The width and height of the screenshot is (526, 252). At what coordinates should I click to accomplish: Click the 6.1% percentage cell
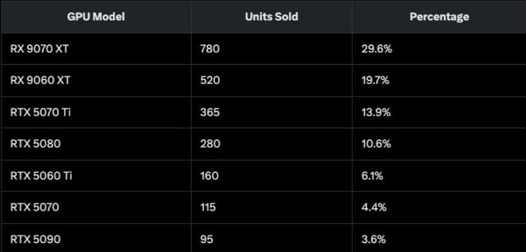pyautogui.click(x=373, y=176)
